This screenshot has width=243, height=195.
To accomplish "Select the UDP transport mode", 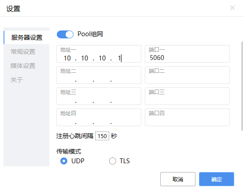I will tap(64, 161).
